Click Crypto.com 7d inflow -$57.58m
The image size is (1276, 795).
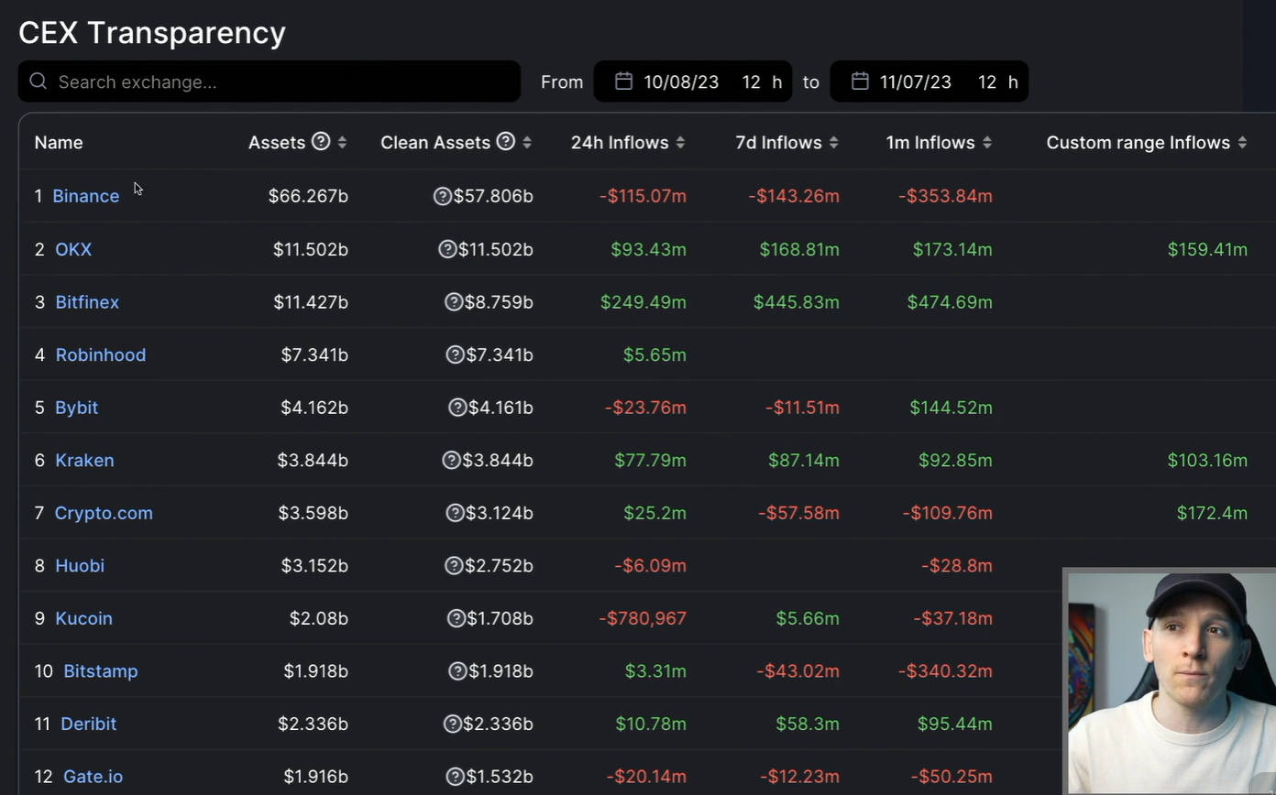coord(798,513)
